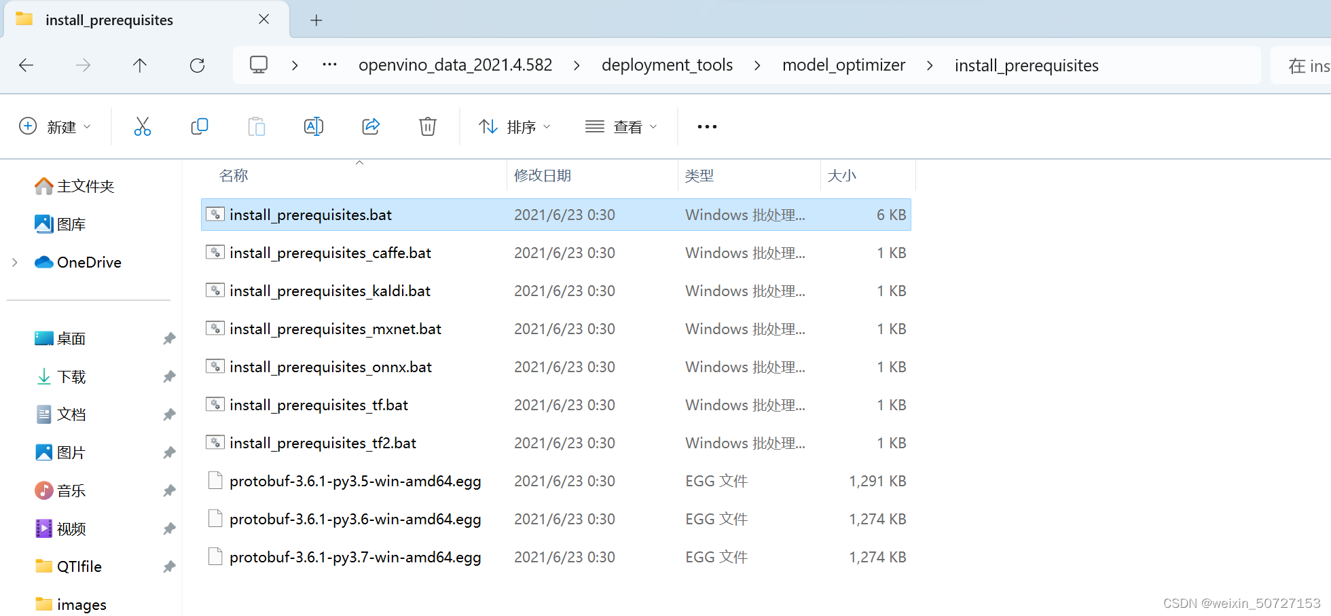Click the Back navigation arrow
1331x616 pixels.
(26, 65)
